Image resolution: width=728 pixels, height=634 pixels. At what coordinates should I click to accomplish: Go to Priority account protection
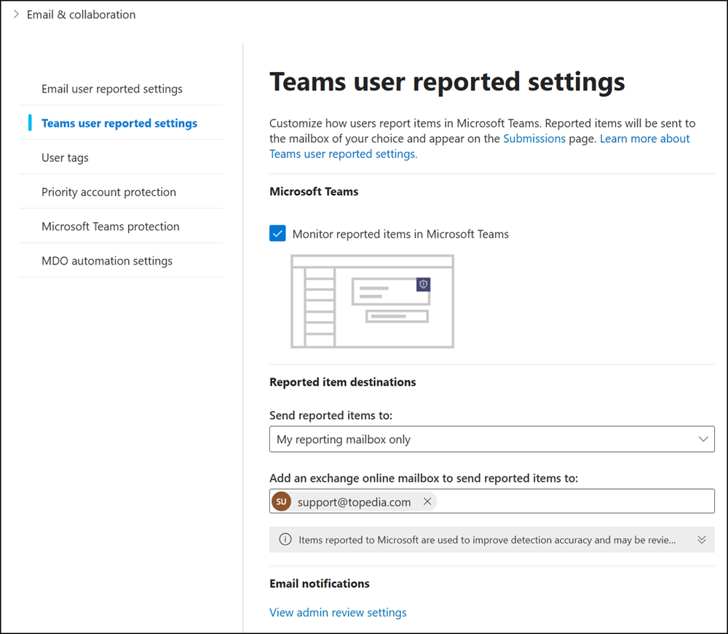pos(108,192)
